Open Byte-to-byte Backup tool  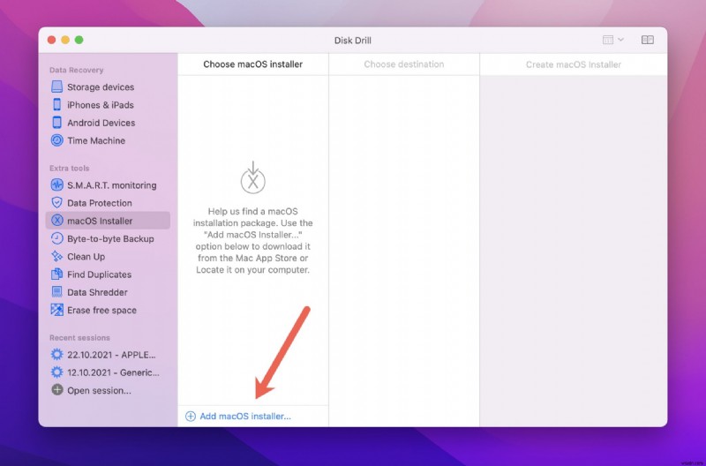110,238
